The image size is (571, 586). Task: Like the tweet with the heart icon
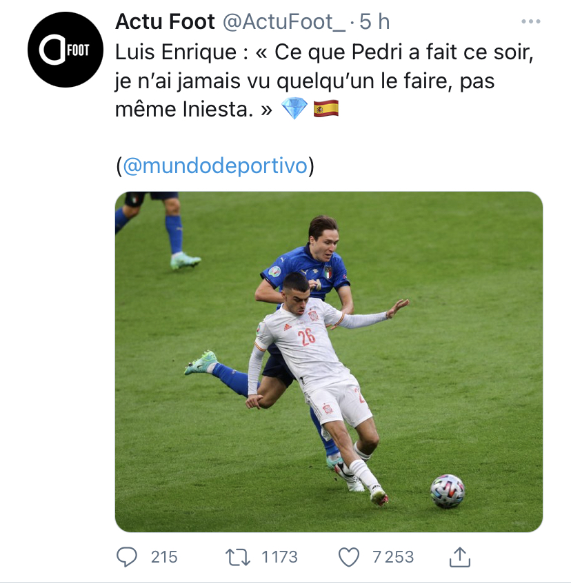348,557
